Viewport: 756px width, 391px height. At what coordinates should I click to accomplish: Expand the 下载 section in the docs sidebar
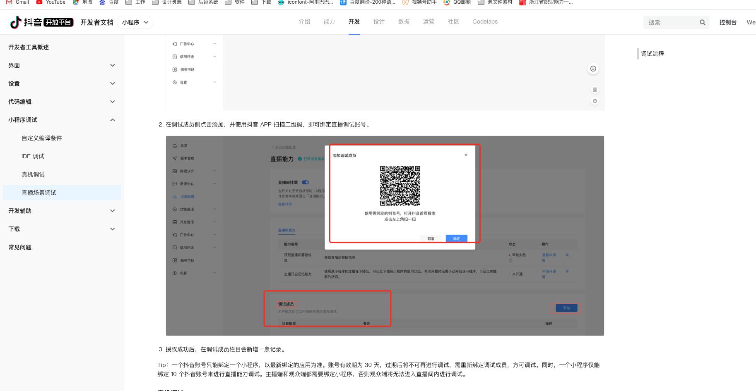coord(113,229)
